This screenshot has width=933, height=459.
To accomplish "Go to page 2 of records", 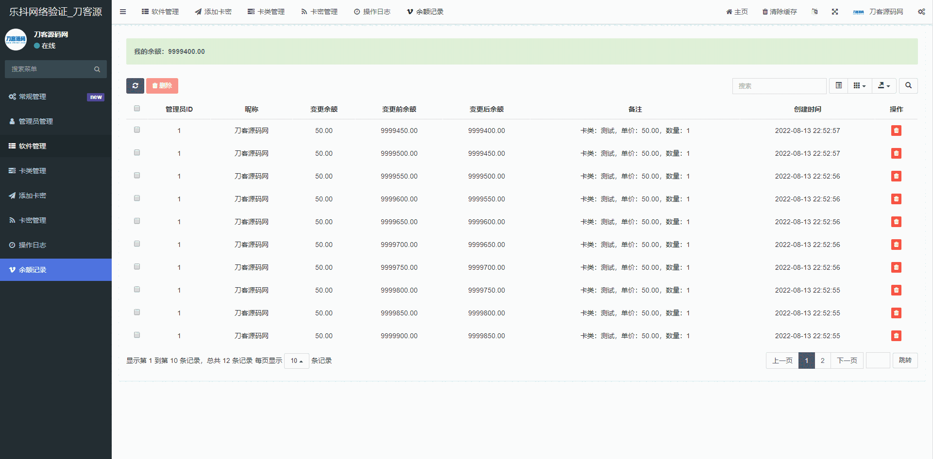I will (x=822, y=361).
